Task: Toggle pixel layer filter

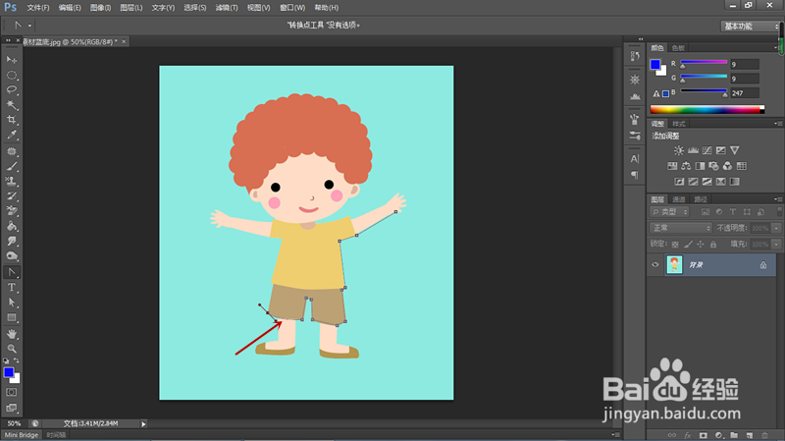Action: pos(706,212)
